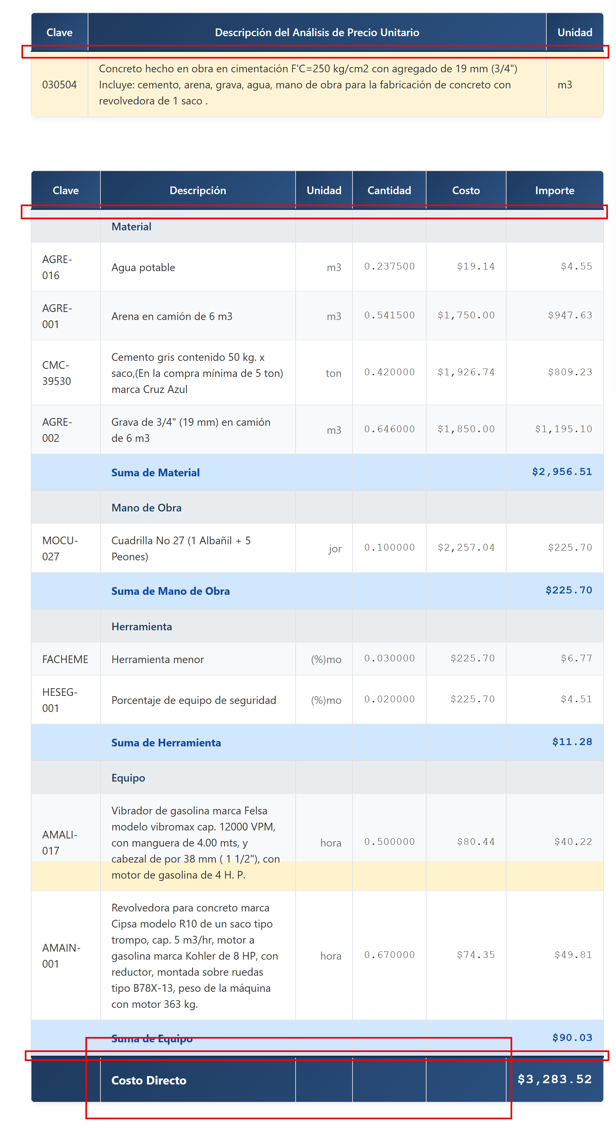Click the "Herramienta menor" row description

click(158, 659)
